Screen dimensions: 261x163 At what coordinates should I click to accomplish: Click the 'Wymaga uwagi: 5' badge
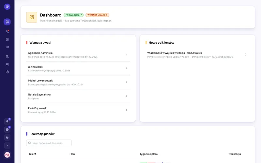tap(97, 15)
